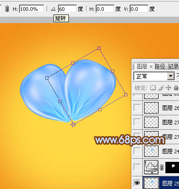The image size is (179, 189).
Task: Switch to the 路径 (Paths) tab
Action: click(160, 66)
